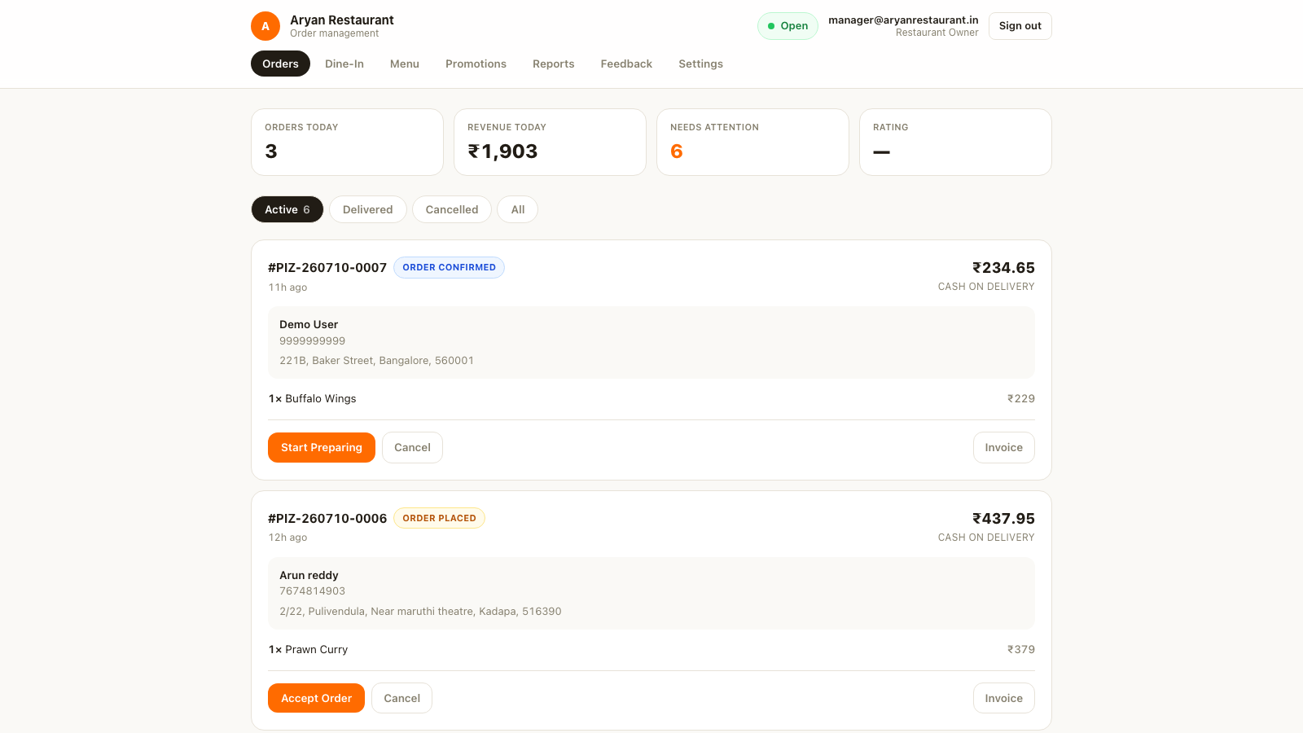View the Reports tab
Viewport: 1303px width, 733px height.
554,64
